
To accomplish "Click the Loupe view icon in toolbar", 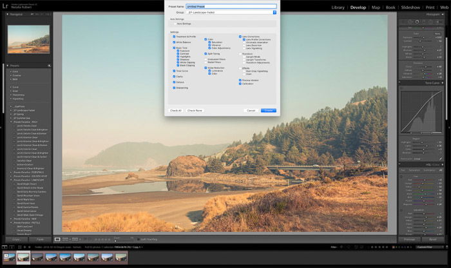I will click(x=57, y=239).
